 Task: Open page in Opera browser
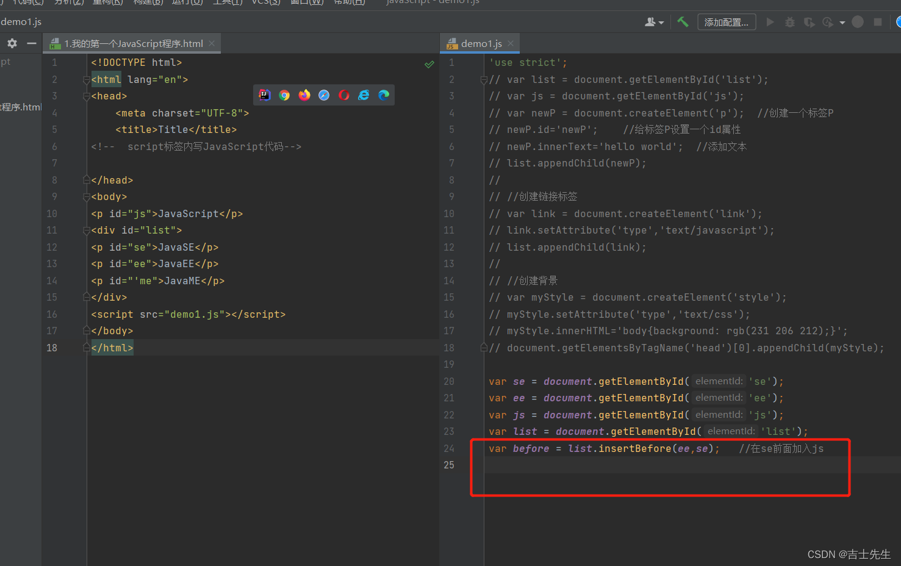click(344, 95)
